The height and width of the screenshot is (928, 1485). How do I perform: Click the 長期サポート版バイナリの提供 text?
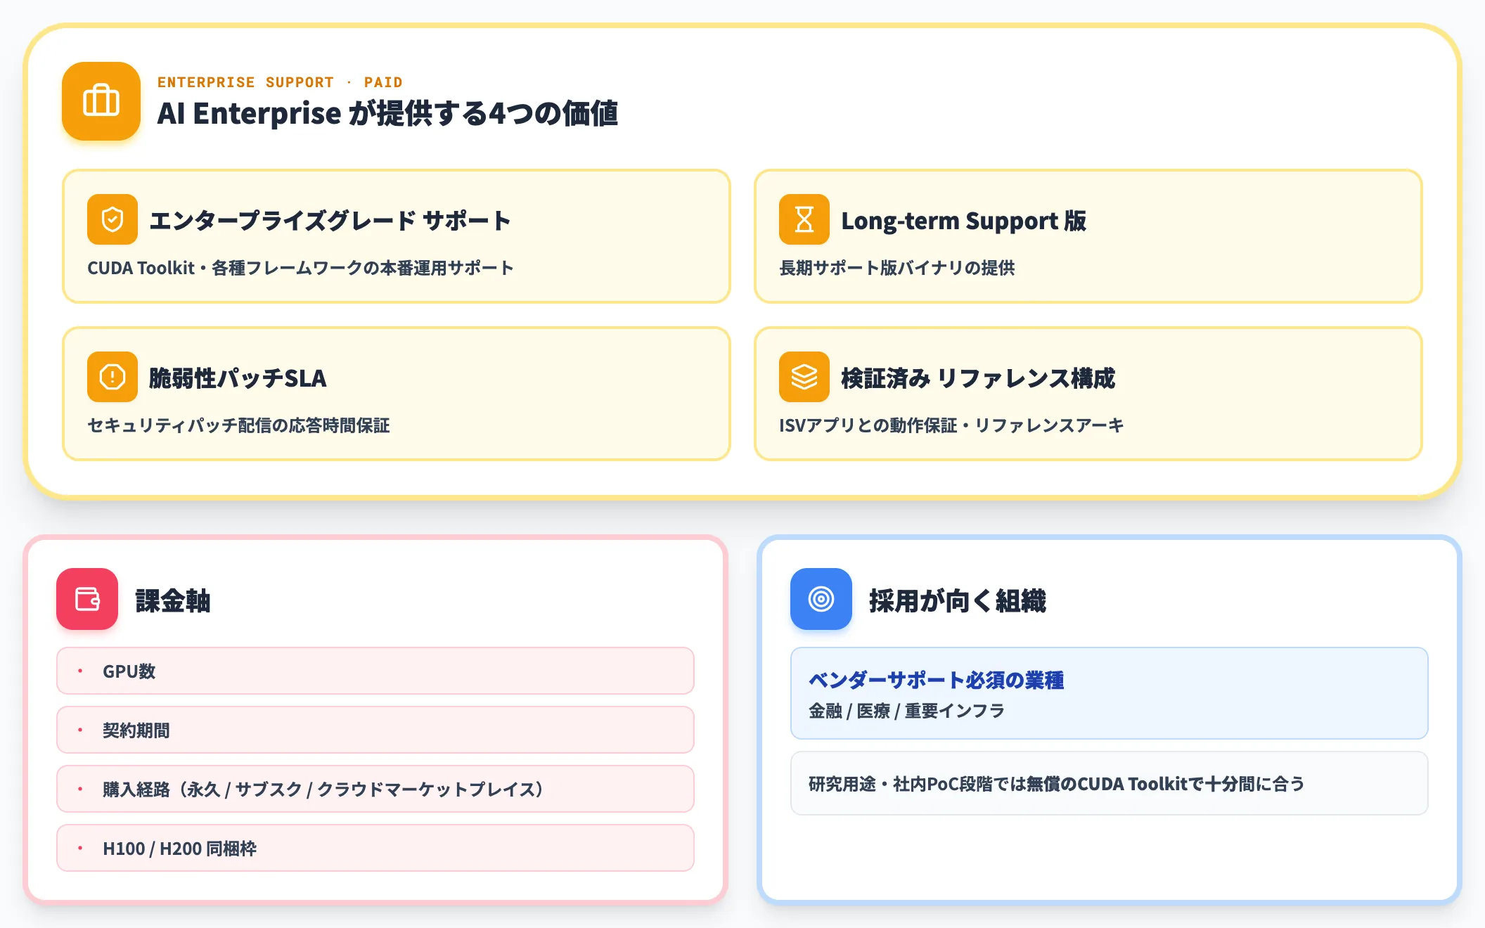tap(896, 268)
